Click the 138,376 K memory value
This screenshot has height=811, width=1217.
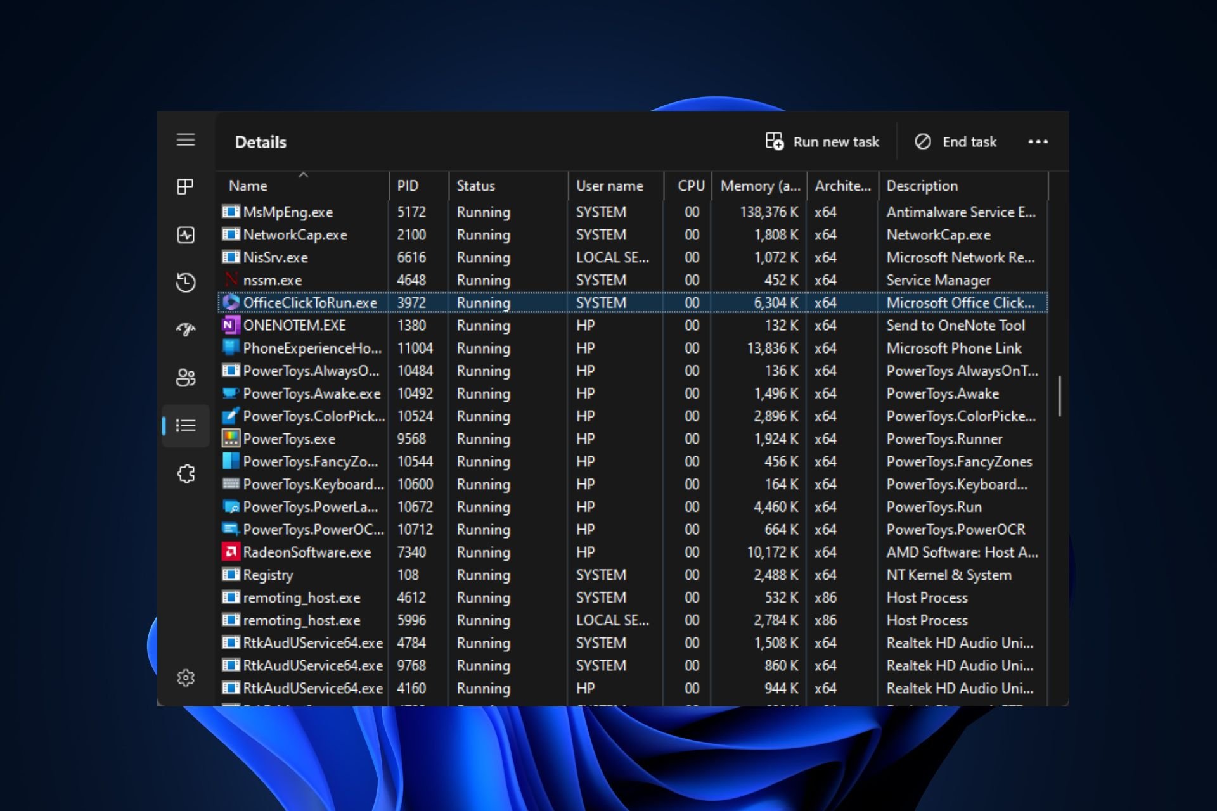(769, 212)
